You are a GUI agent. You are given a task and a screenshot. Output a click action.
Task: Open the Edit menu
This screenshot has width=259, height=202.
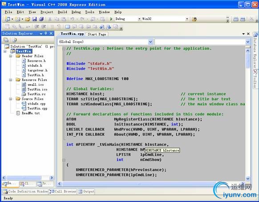pos(20,12)
